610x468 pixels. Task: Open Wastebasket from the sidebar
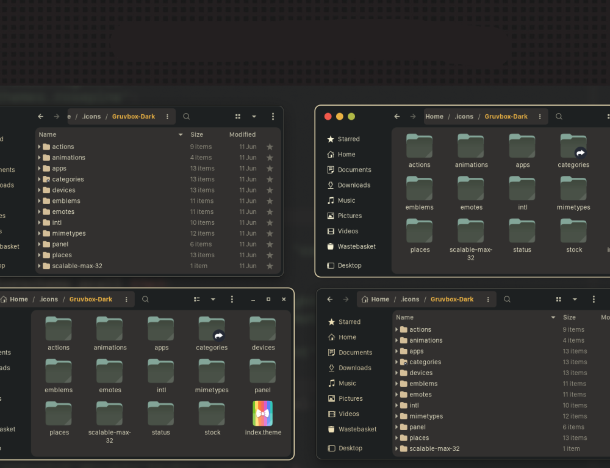tap(352, 246)
